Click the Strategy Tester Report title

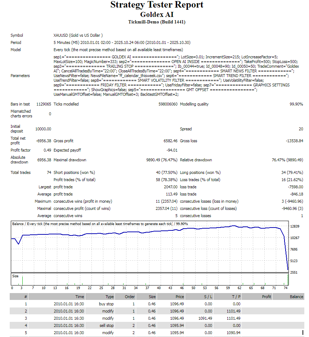pyautogui.click(x=157, y=5)
